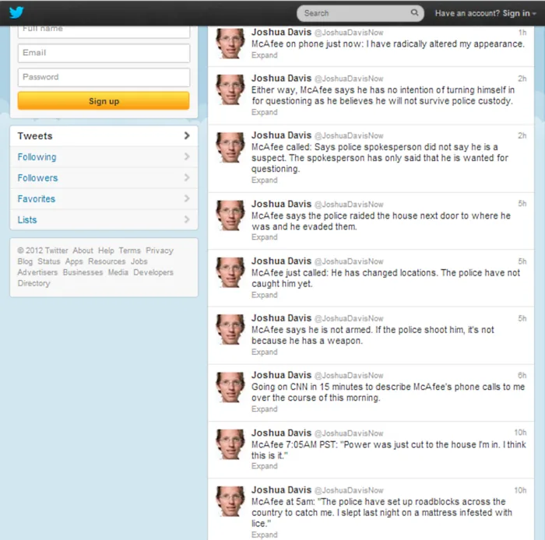Click the @JoshuaDavisNow handle on top tweet
This screenshot has height=540, width=545.
coord(348,33)
